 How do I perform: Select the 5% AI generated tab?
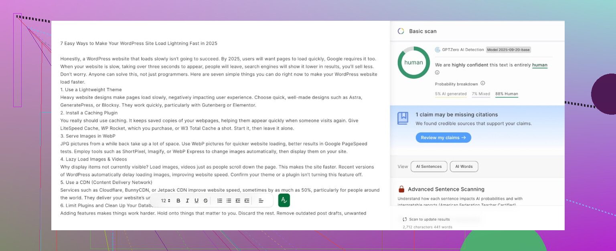tap(451, 94)
